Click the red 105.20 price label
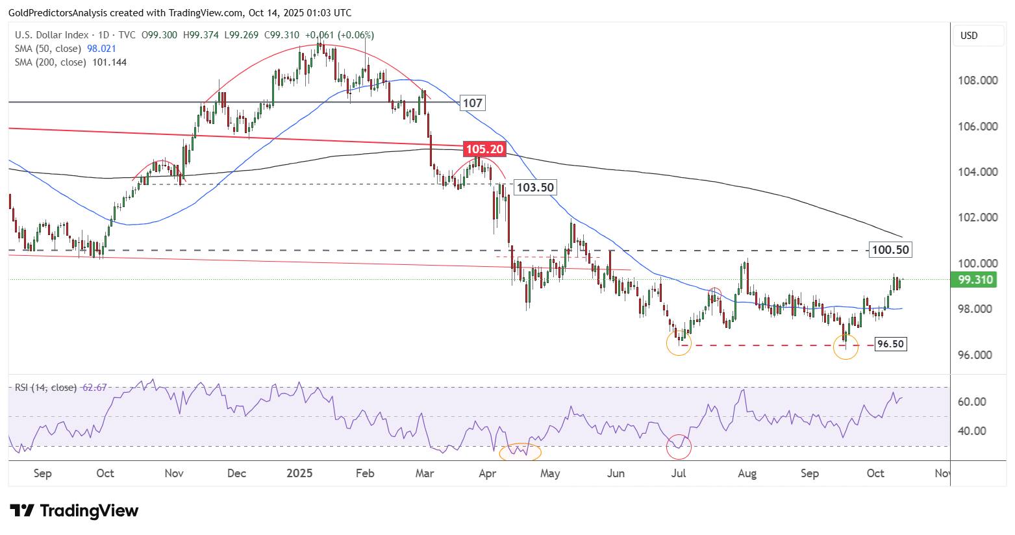The width and height of the screenshot is (1015, 535). point(484,149)
